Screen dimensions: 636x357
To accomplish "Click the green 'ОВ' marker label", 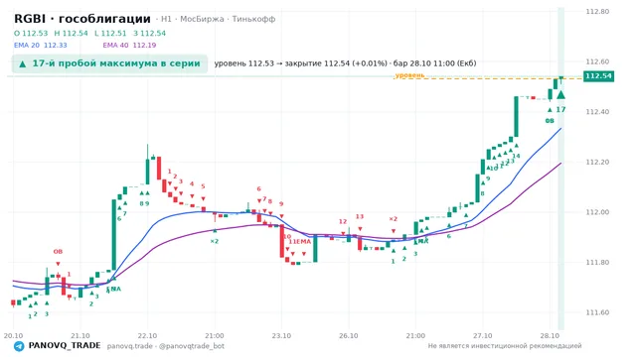I will point(550,121).
